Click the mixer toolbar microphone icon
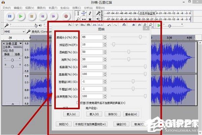 (6, 25)
